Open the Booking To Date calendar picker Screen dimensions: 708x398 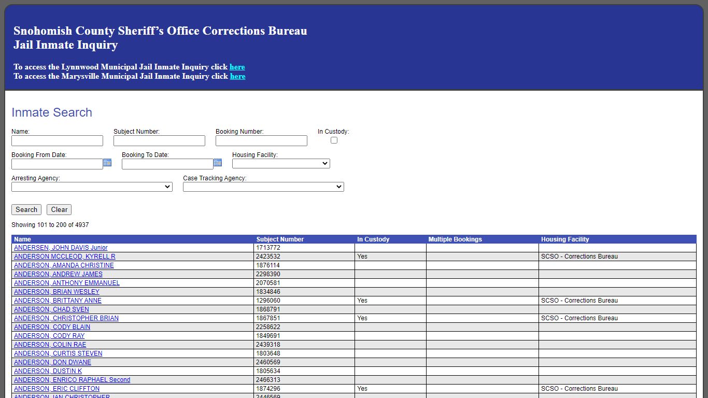[x=218, y=163]
